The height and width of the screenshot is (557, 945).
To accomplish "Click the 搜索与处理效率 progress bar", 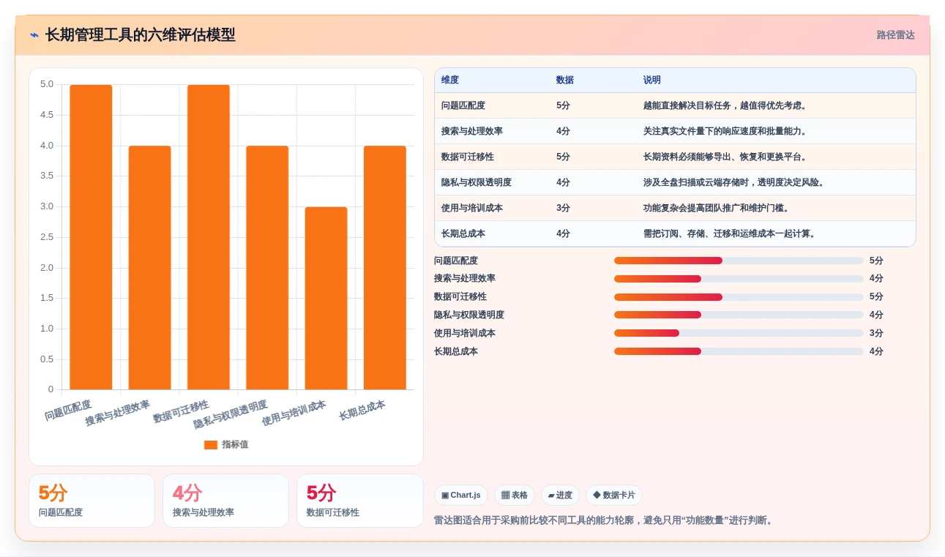I will pyautogui.click(x=739, y=279).
